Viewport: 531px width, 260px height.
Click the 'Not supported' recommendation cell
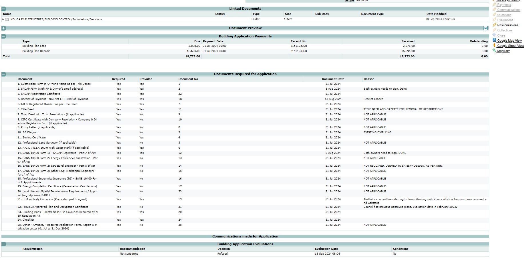point(129,254)
